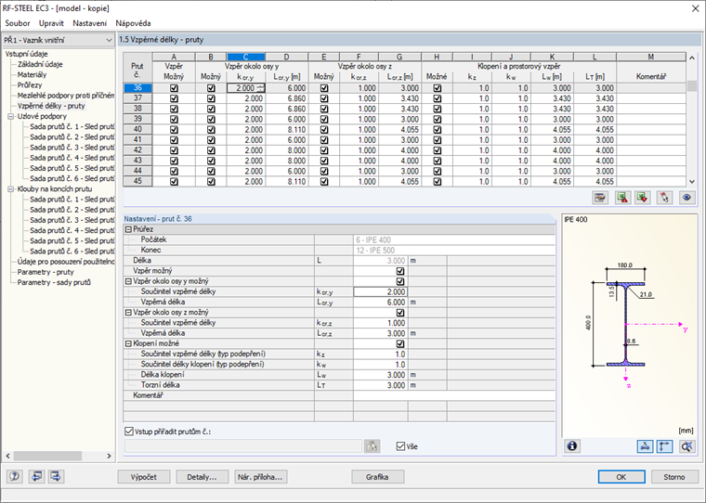Select row header for member 42
Image resolution: width=706 pixels, height=503 pixels.
coord(137,150)
